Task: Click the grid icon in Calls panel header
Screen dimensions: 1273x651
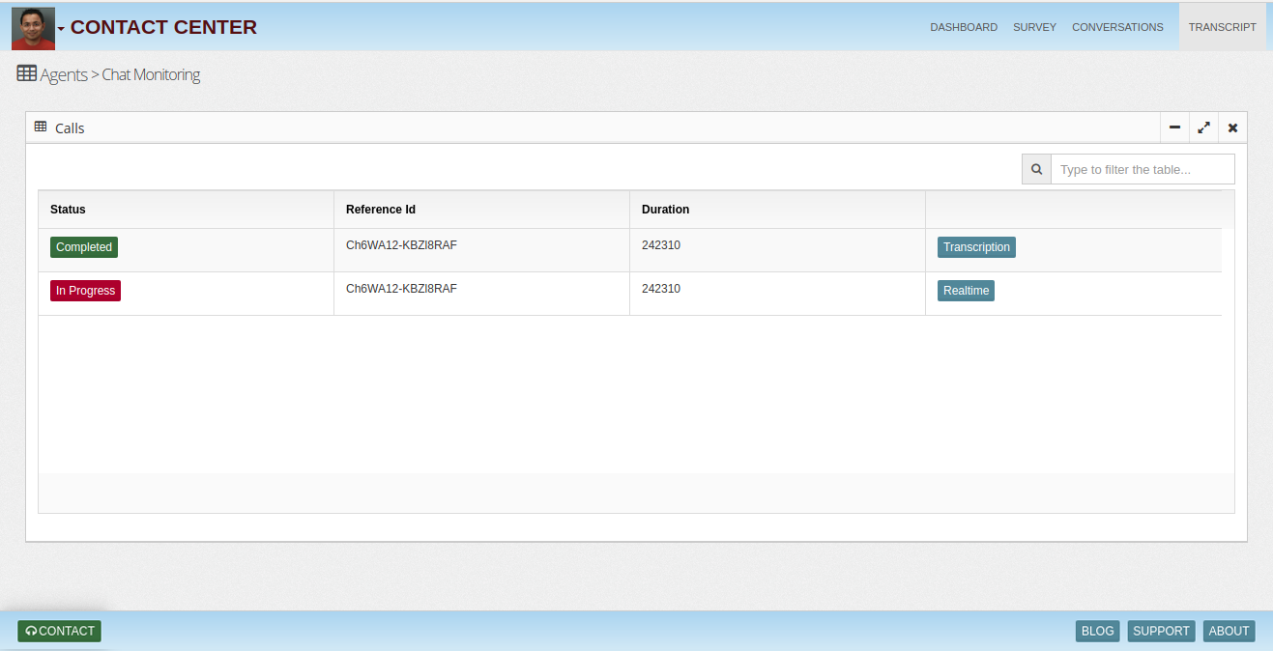Action: point(41,127)
